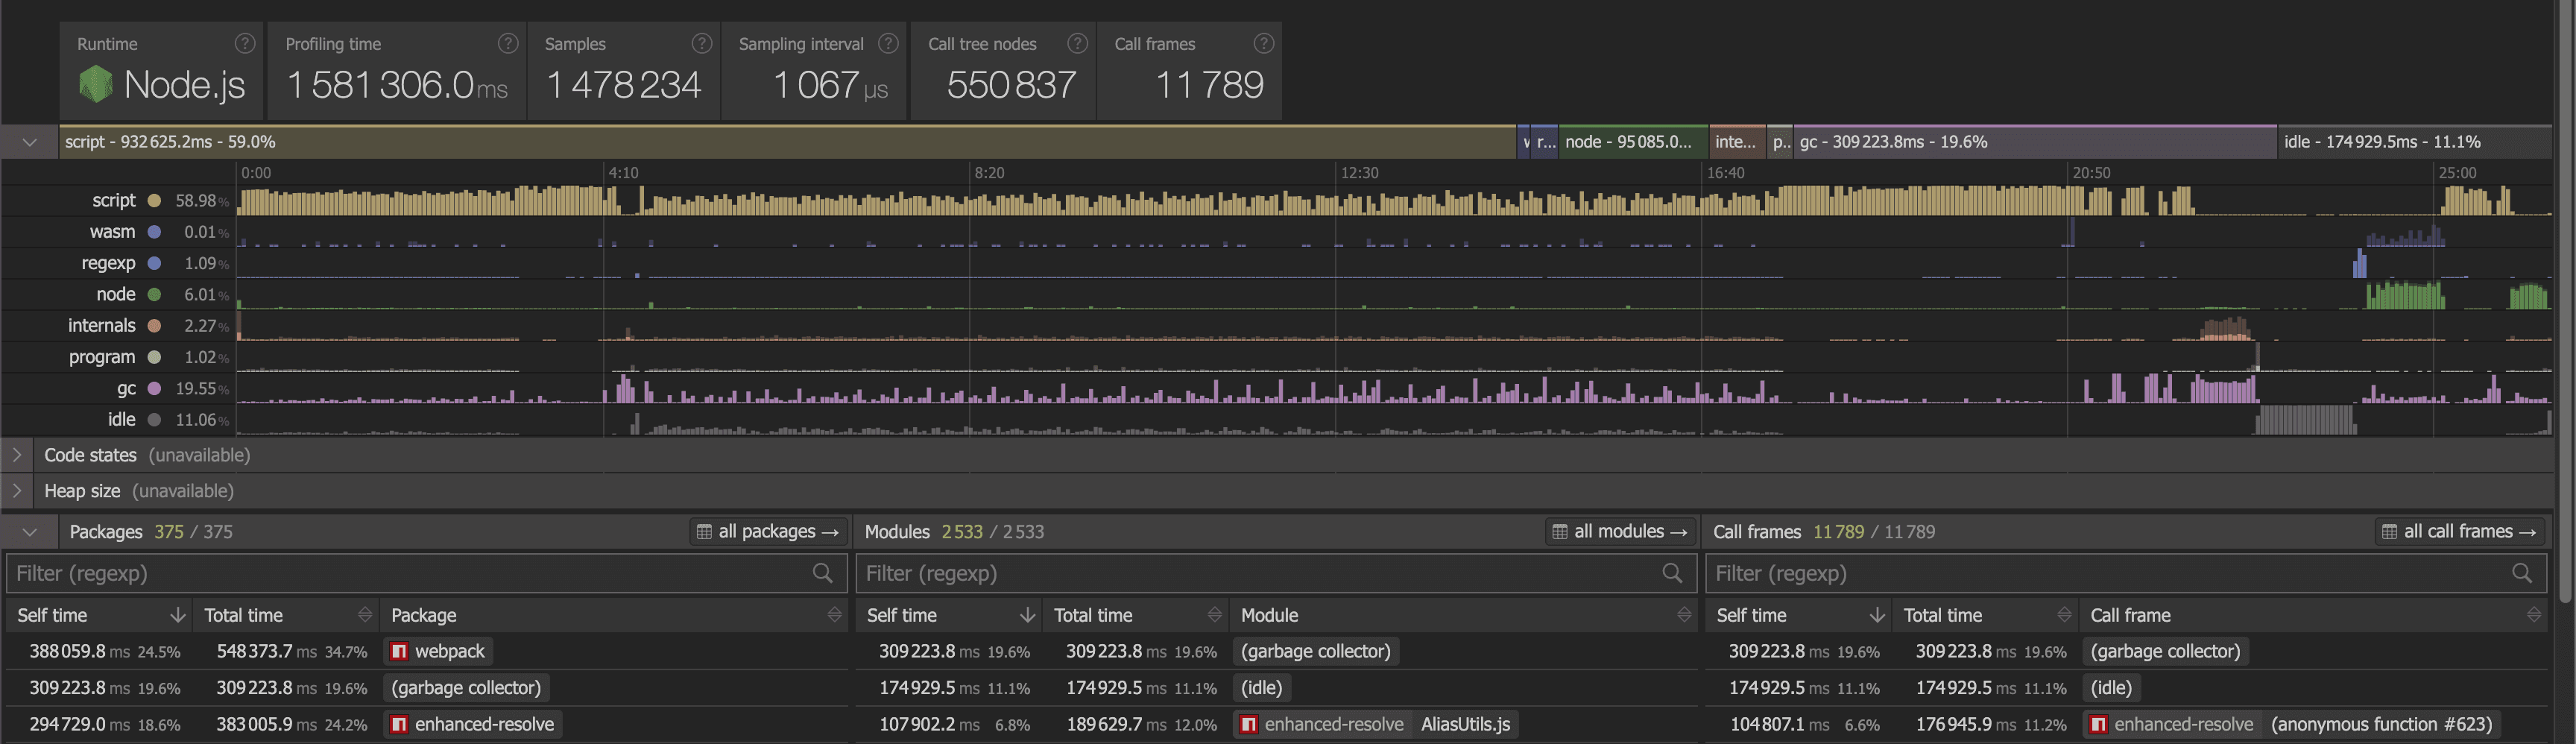Toggle the program category dot
The height and width of the screenshot is (744, 2576).
(154, 357)
